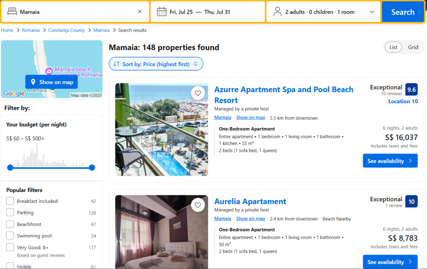Image resolution: width=427 pixels, height=269 pixels.
Task: Save Azurre Apartment with heart icon
Action: click(198, 93)
